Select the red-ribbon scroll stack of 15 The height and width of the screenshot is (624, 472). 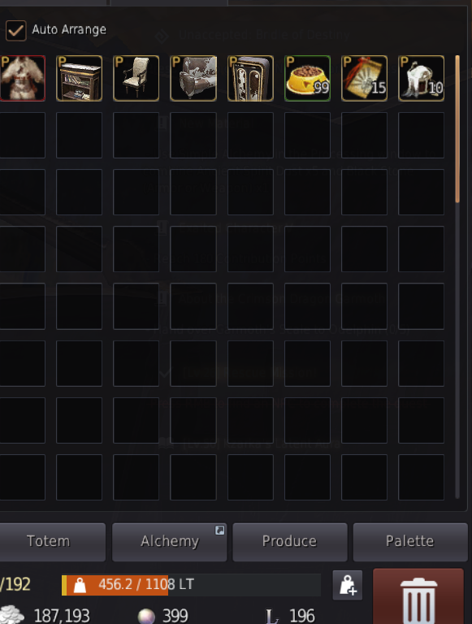point(364,78)
